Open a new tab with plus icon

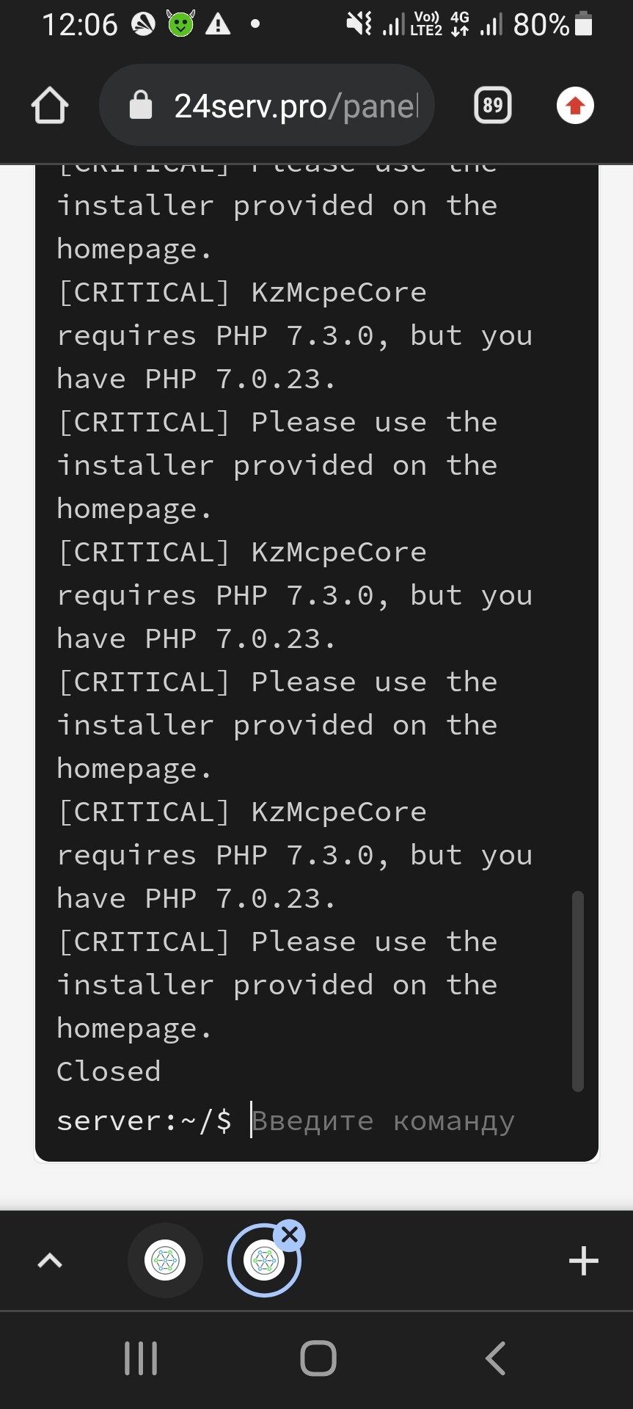tap(583, 1261)
